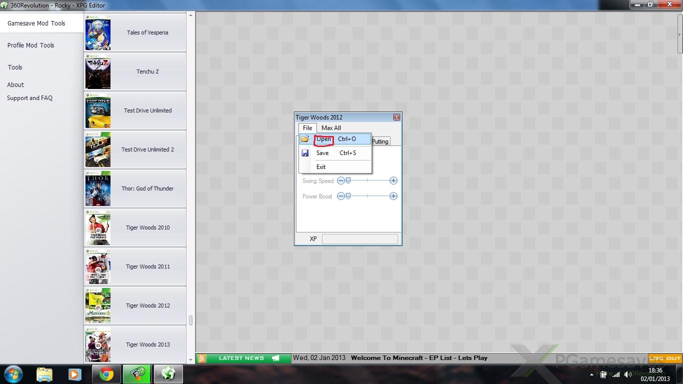Click the Swing Speed slider handle
The image size is (683, 384).
[348, 180]
